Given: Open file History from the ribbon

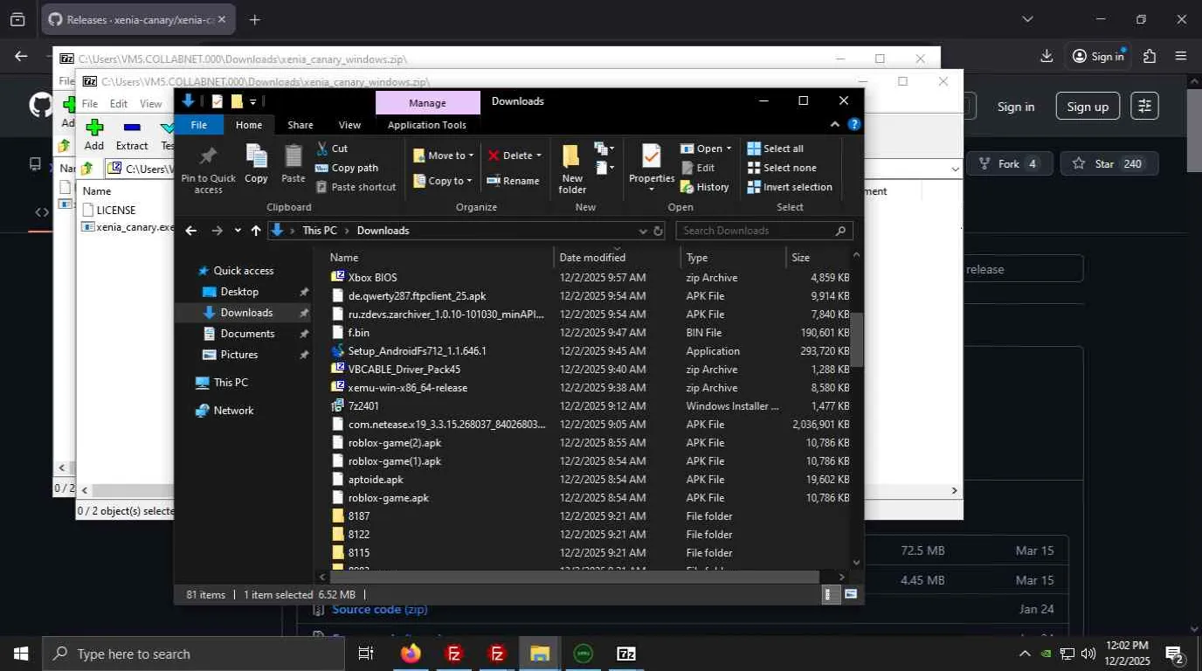Looking at the screenshot, I should [x=705, y=187].
